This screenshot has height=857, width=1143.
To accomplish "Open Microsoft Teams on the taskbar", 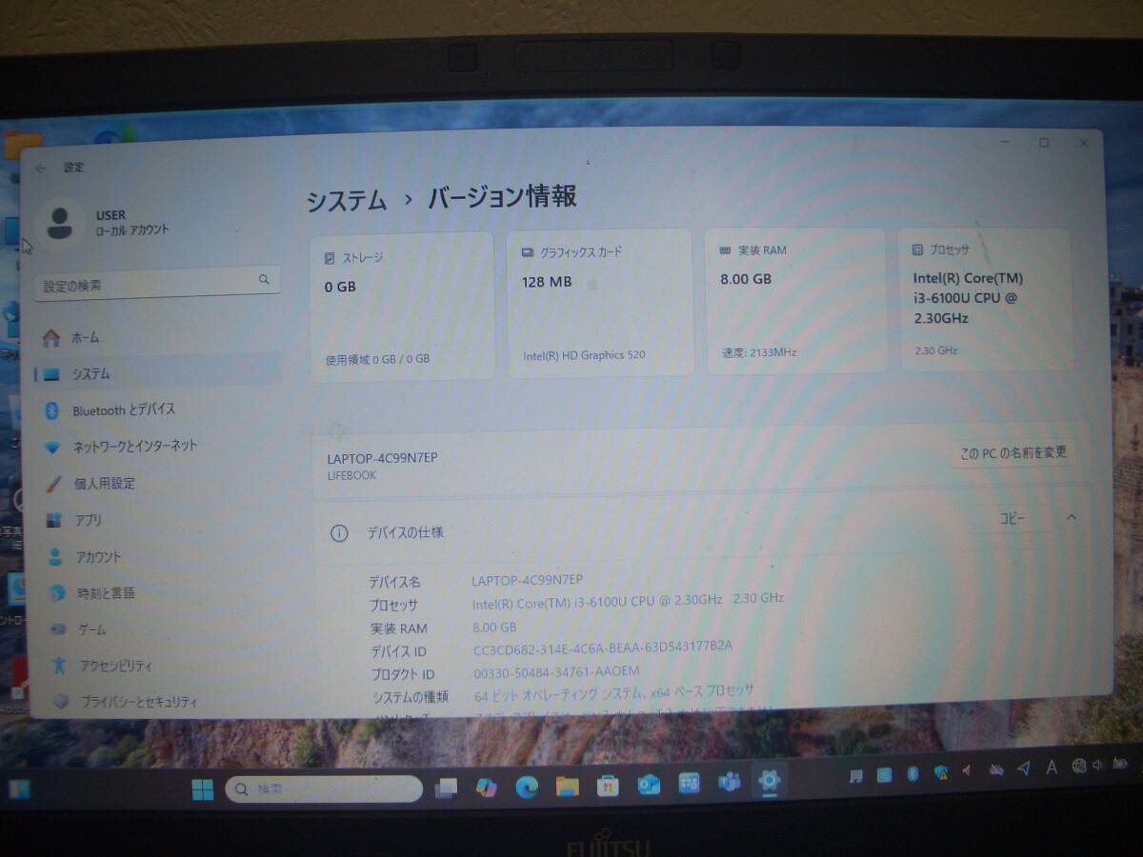I will tap(730, 783).
